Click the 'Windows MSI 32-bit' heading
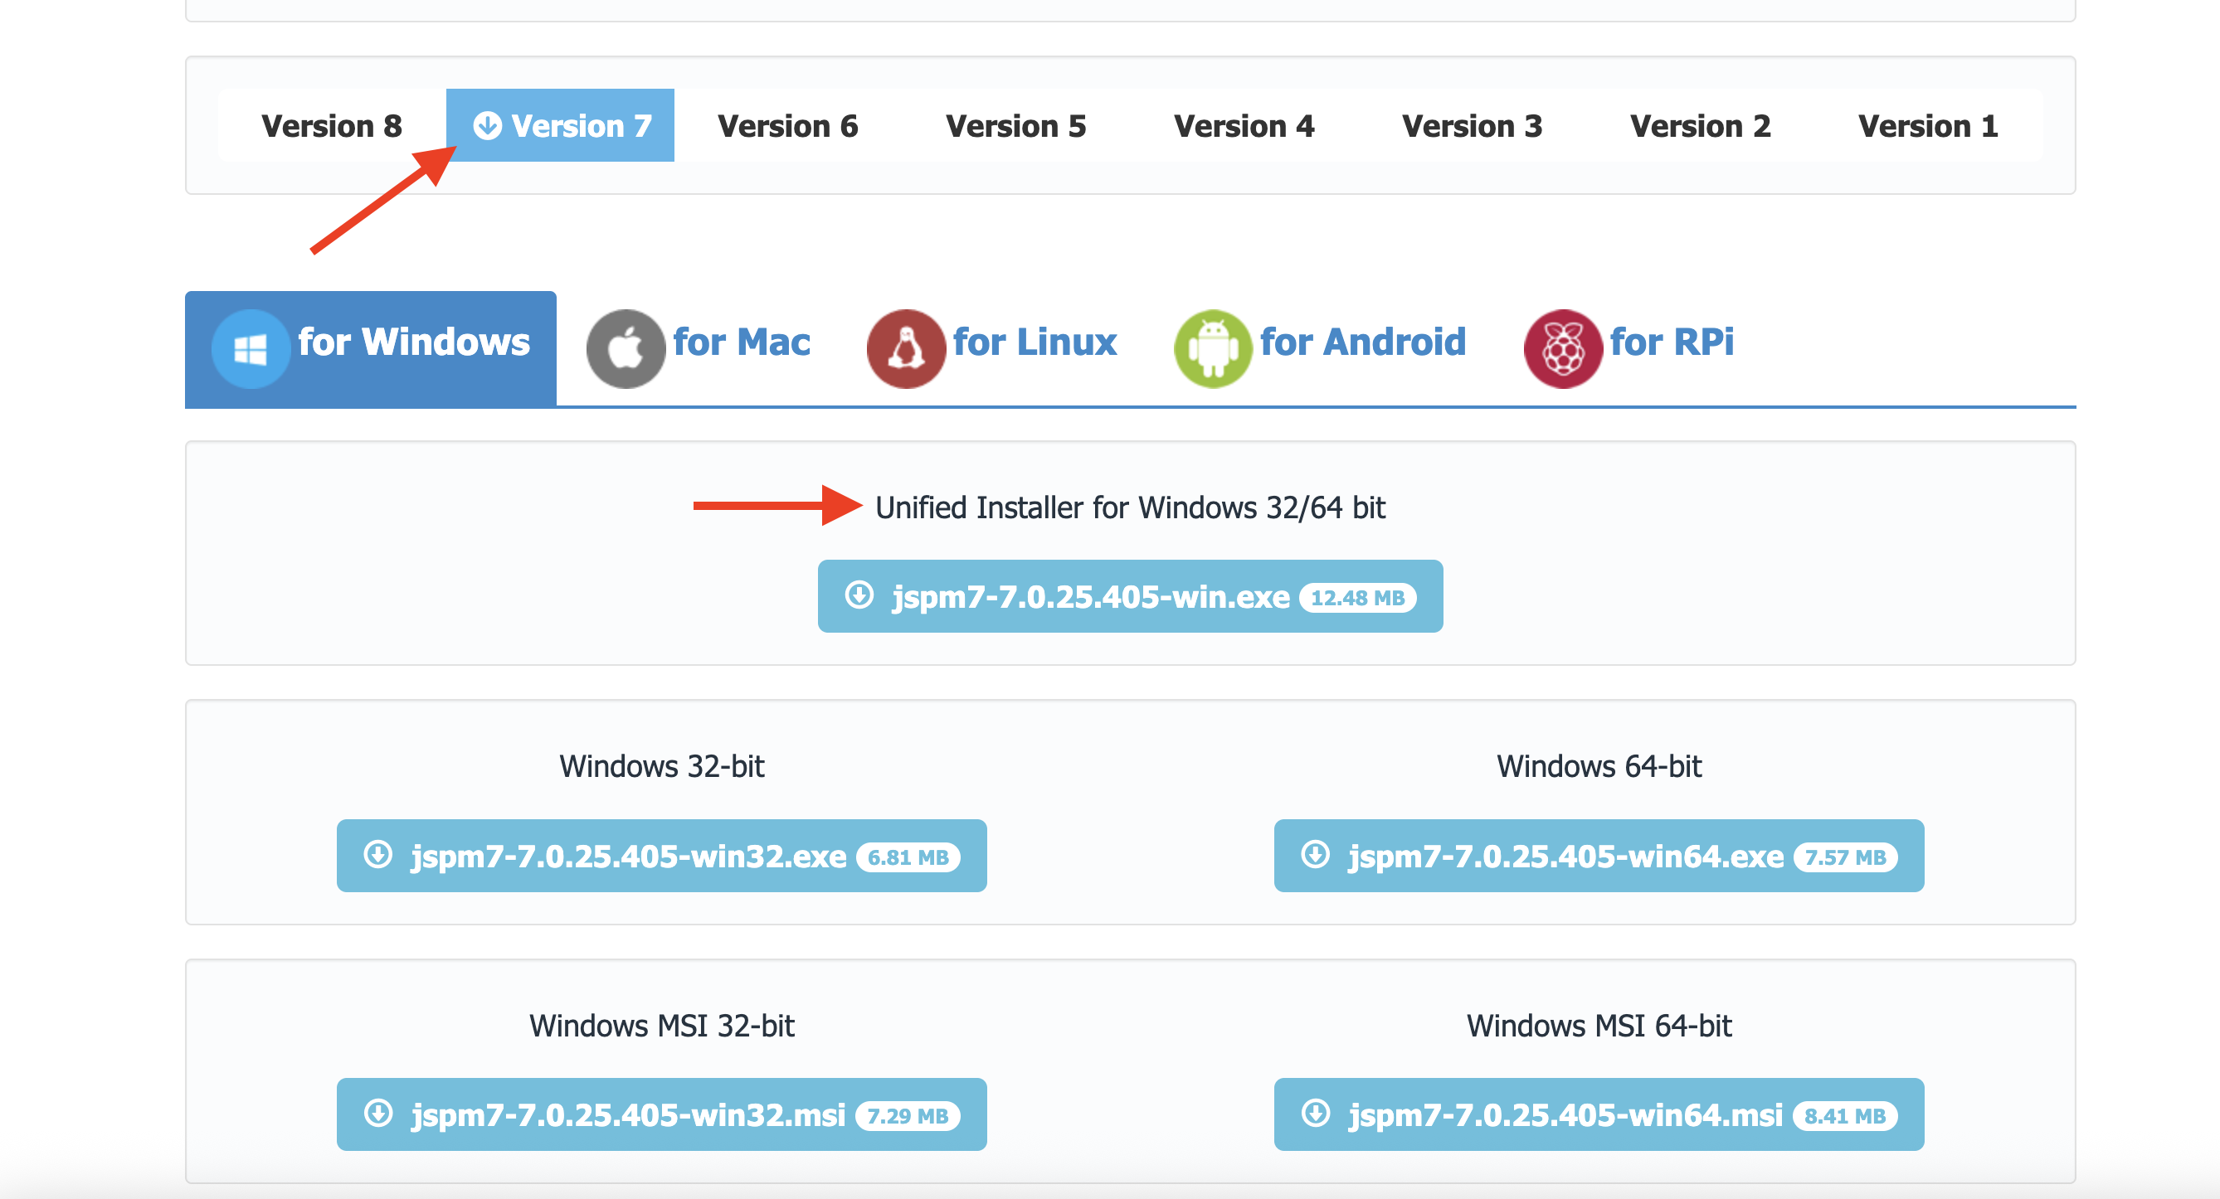The height and width of the screenshot is (1199, 2220). [661, 1025]
